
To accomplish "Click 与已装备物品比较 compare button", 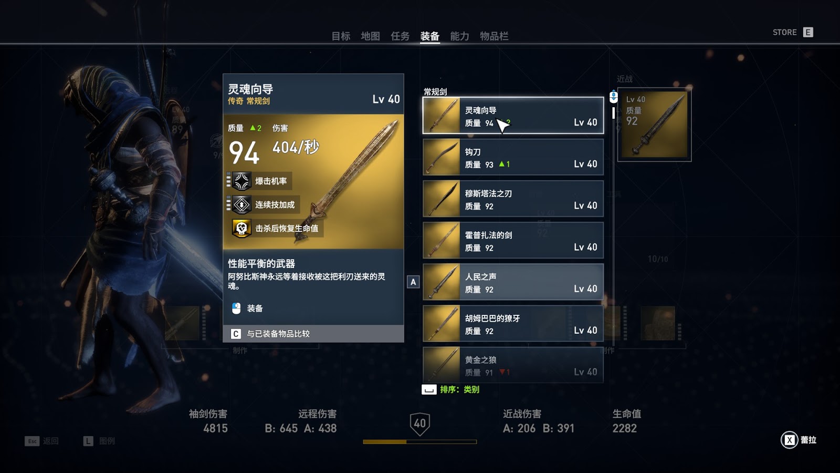I will [313, 334].
